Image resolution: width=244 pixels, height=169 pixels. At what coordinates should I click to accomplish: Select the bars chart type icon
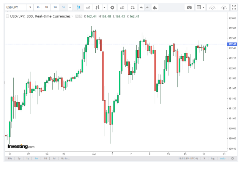(98, 7)
